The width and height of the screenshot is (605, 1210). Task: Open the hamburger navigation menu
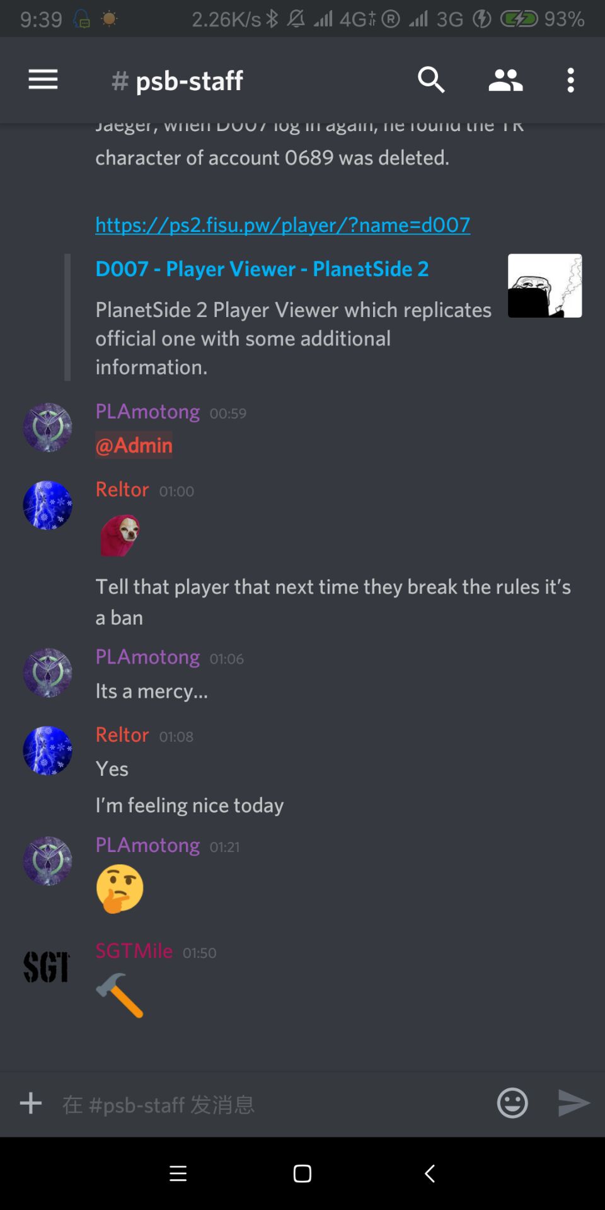43,80
